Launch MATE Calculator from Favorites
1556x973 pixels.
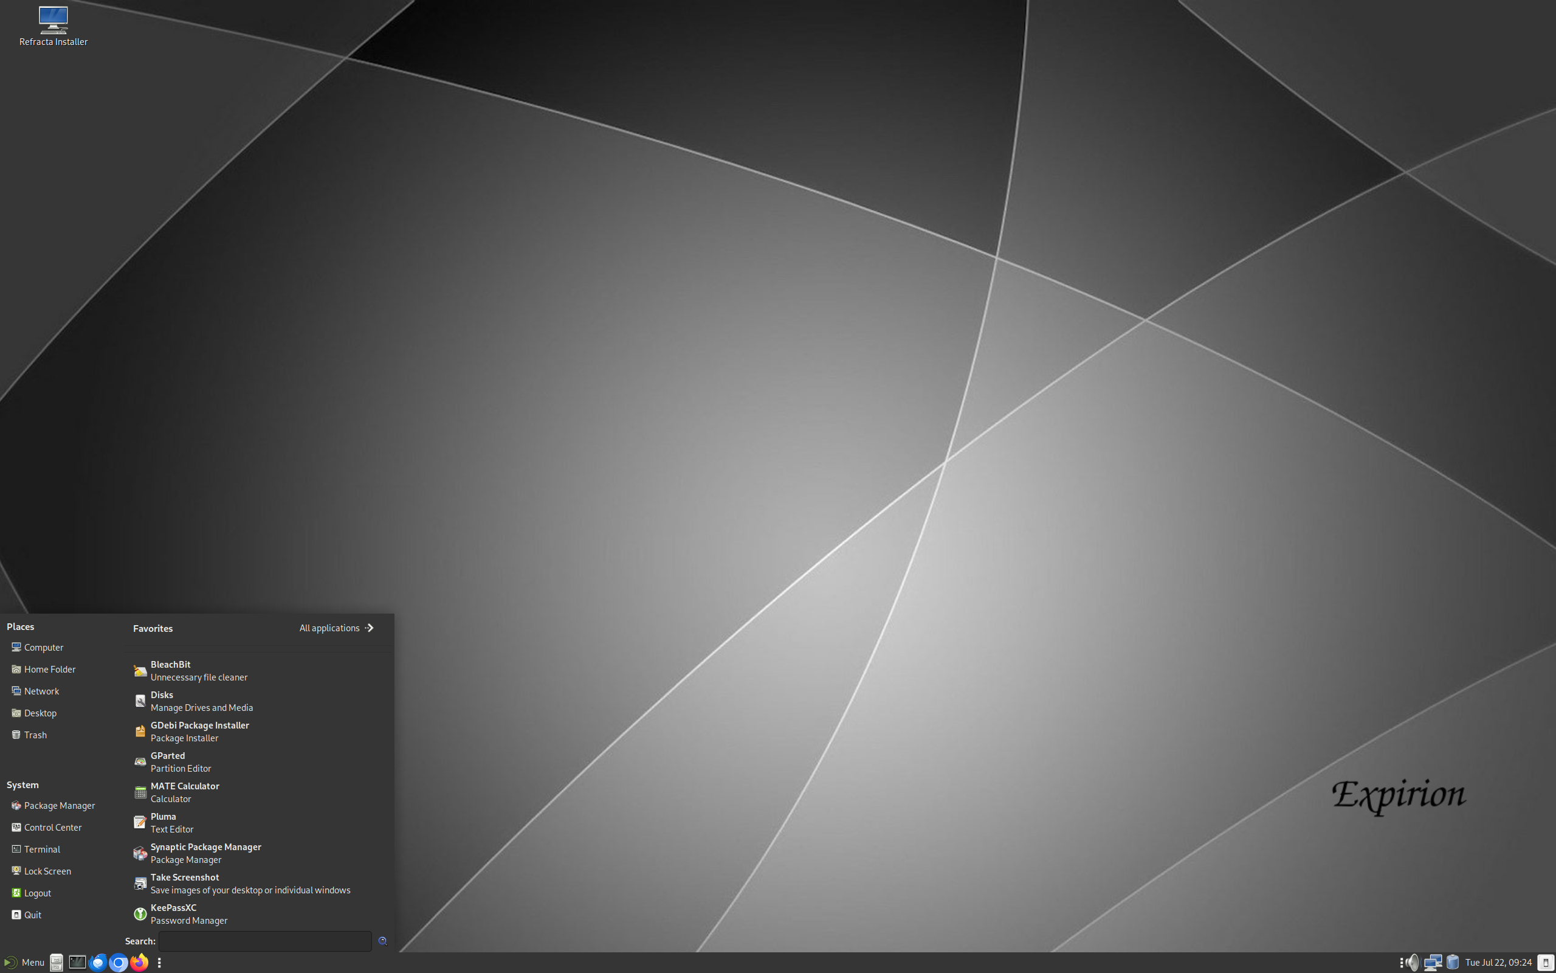click(x=257, y=792)
